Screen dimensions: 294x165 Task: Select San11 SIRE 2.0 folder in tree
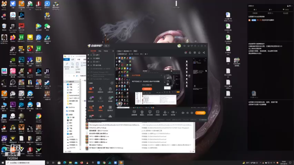click(73, 98)
